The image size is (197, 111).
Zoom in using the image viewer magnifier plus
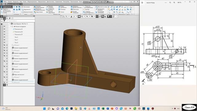pyautogui.click(x=174, y=2)
